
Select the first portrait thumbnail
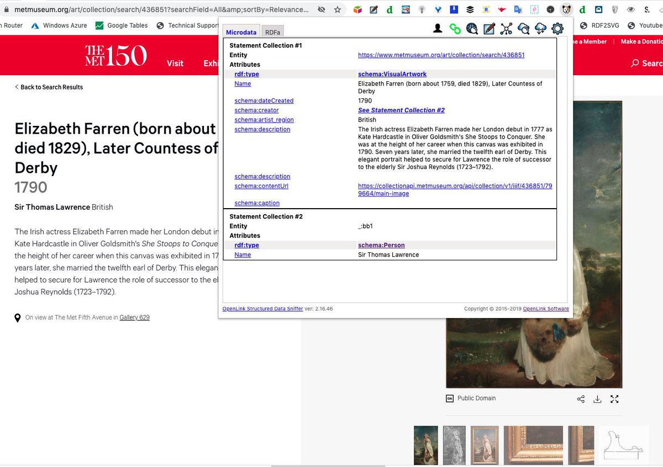(426, 445)
